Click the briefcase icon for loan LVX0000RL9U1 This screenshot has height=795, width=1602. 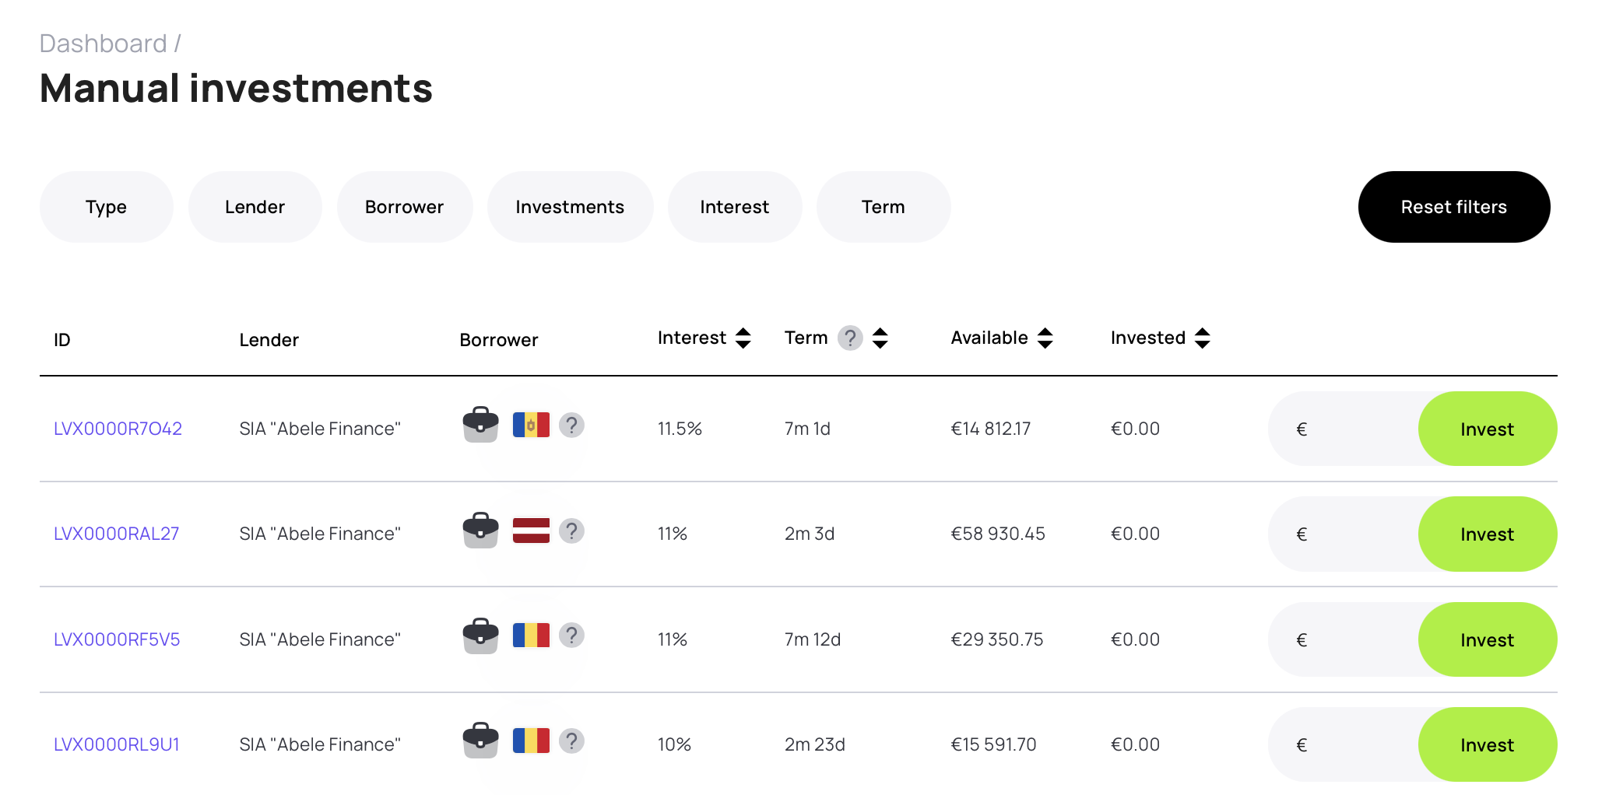tap(480, 741)
